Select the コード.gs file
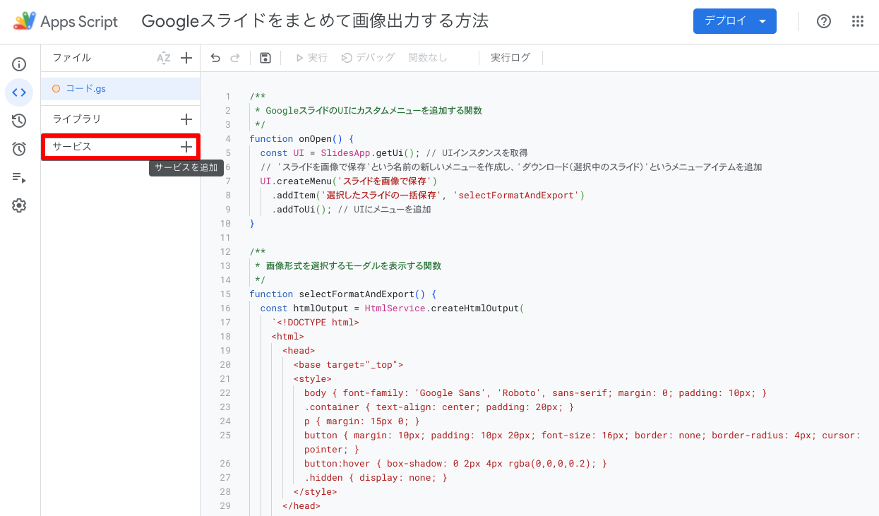 tap(85, 89)
